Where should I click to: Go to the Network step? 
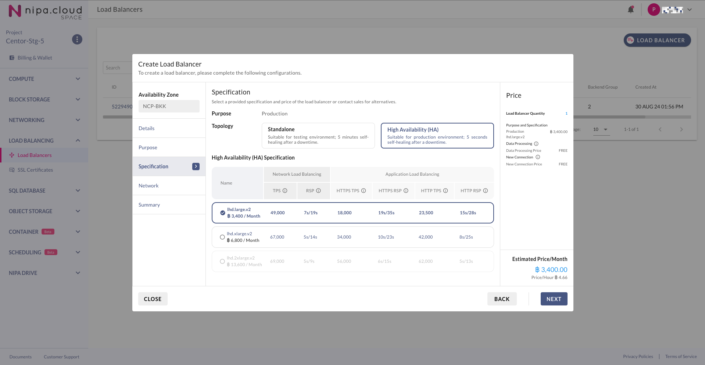coord(148,186)
